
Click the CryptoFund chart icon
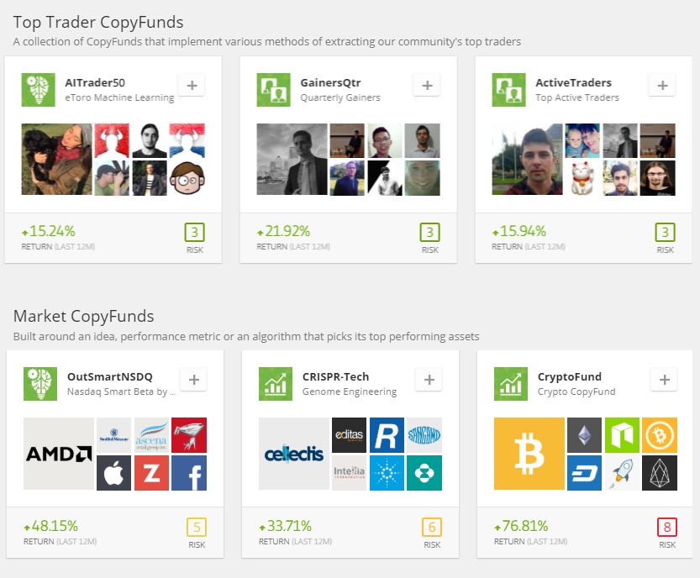point(511,384)
